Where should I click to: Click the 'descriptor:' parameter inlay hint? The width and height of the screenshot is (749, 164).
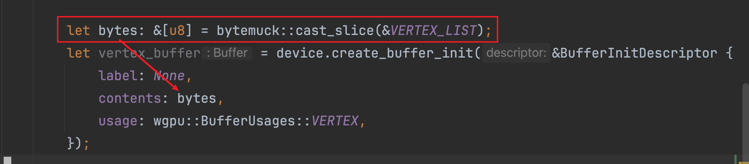516,53
